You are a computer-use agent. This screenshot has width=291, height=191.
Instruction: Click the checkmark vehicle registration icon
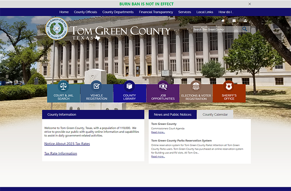[x=96, y=86]
